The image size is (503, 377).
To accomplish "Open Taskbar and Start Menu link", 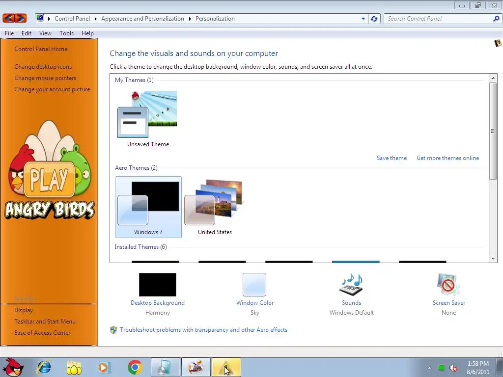I will click(x=45, y=321).
